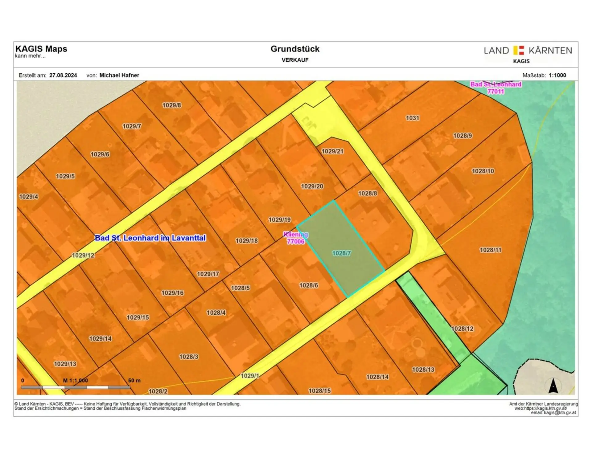
Task: Select parcel label 1029/19
Action: tap(279, 220)
